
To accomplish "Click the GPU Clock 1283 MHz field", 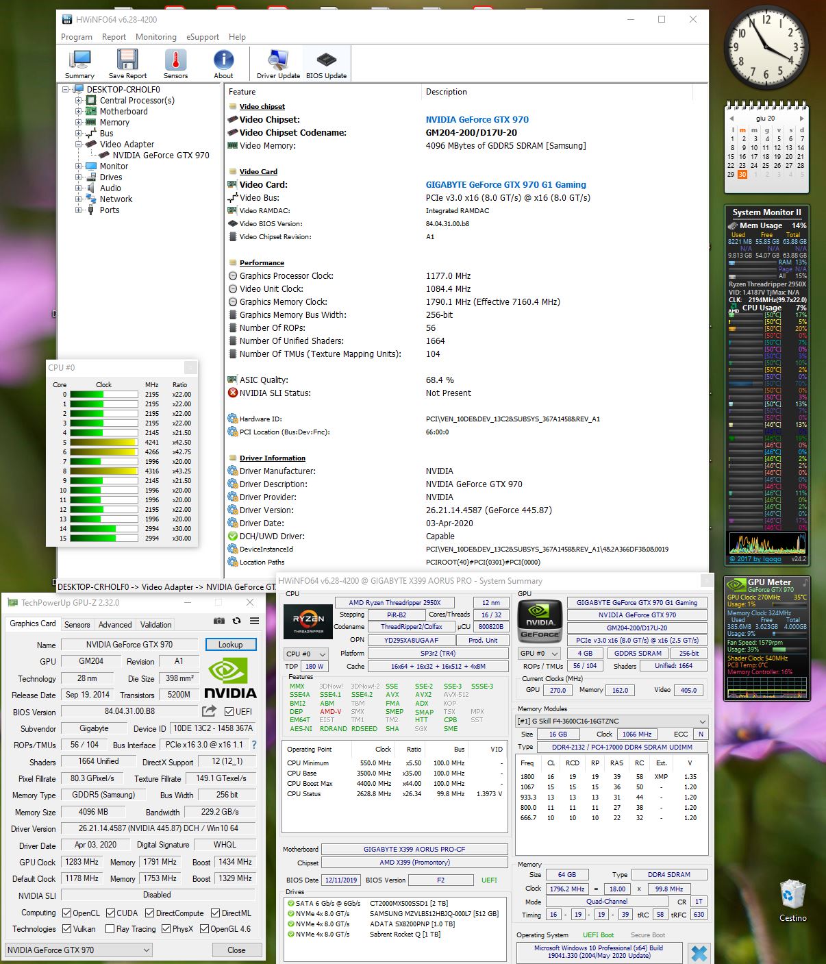I will click(82, 862).
